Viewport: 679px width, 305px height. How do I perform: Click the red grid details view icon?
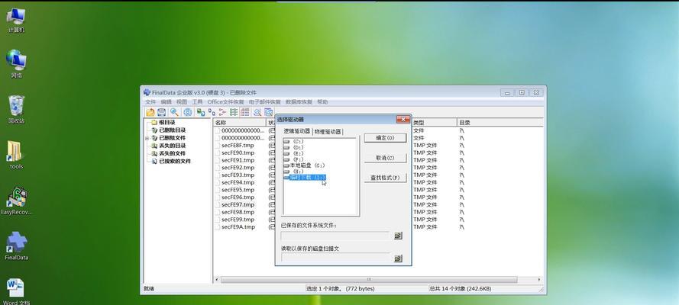pyautogui.click(x=244, y=112)
